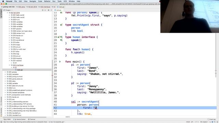Click the gutter icon on line 20

click(61, 40)
